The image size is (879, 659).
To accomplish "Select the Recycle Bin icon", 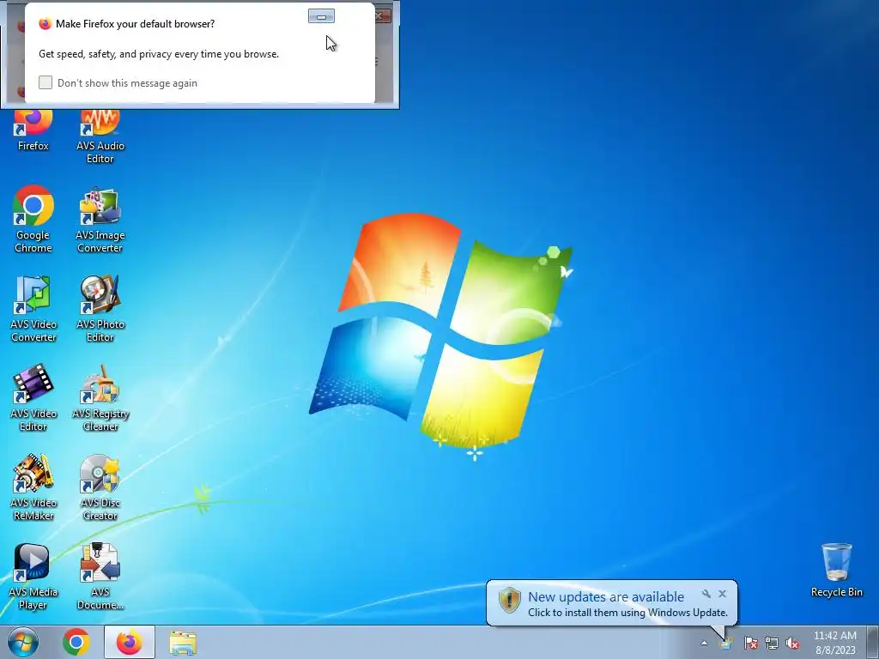I will tap(836, 570).
